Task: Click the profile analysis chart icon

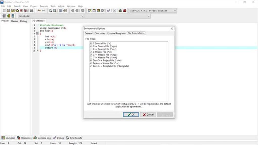Action: (120, 11)
